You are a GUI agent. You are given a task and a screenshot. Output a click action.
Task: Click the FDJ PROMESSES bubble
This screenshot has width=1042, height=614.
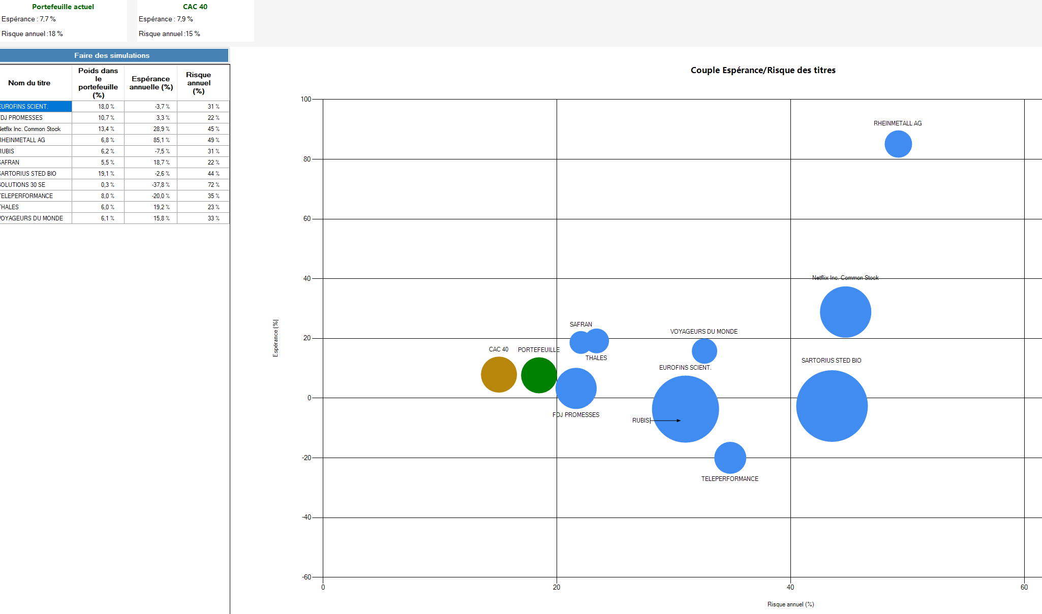(575, 389)
